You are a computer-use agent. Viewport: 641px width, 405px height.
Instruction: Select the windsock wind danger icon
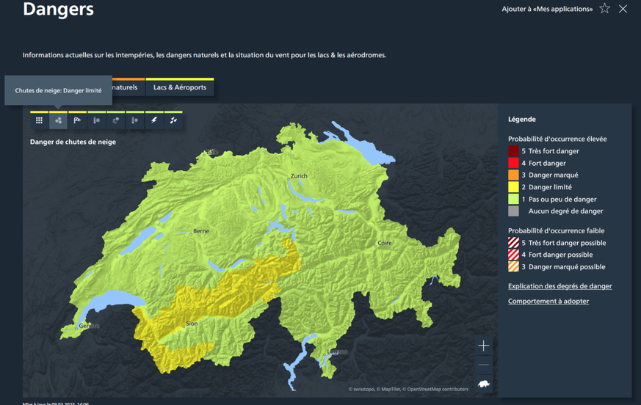click(x=77, y=120)
